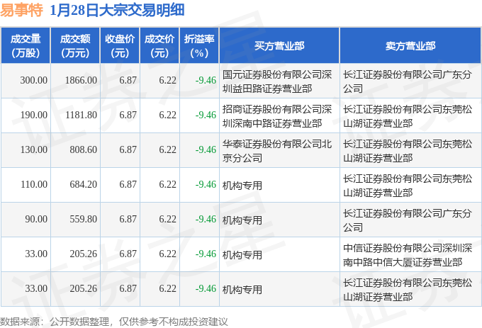Viewport: 482px width, 328px height.
Task: Select the 成交价(元) column header
Action: click(159, 46)
